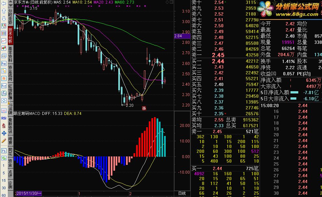Click the 15:00:20 trade time entry

(270, 106)
